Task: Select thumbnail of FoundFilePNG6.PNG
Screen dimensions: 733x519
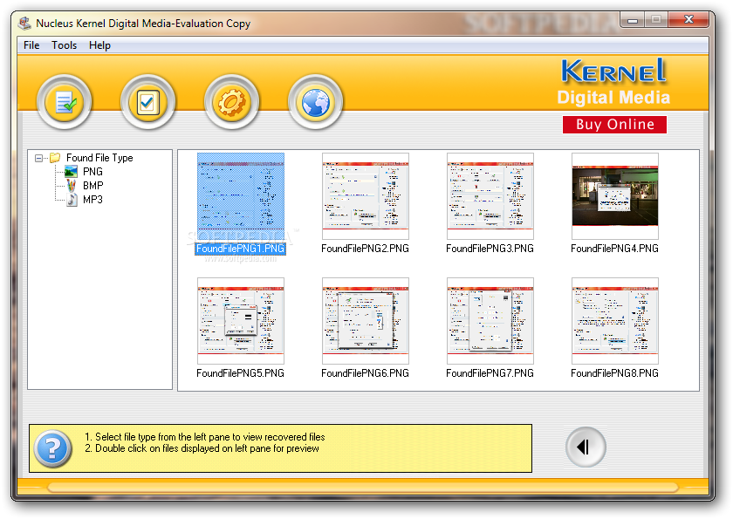Action: [x=366, y=321]
